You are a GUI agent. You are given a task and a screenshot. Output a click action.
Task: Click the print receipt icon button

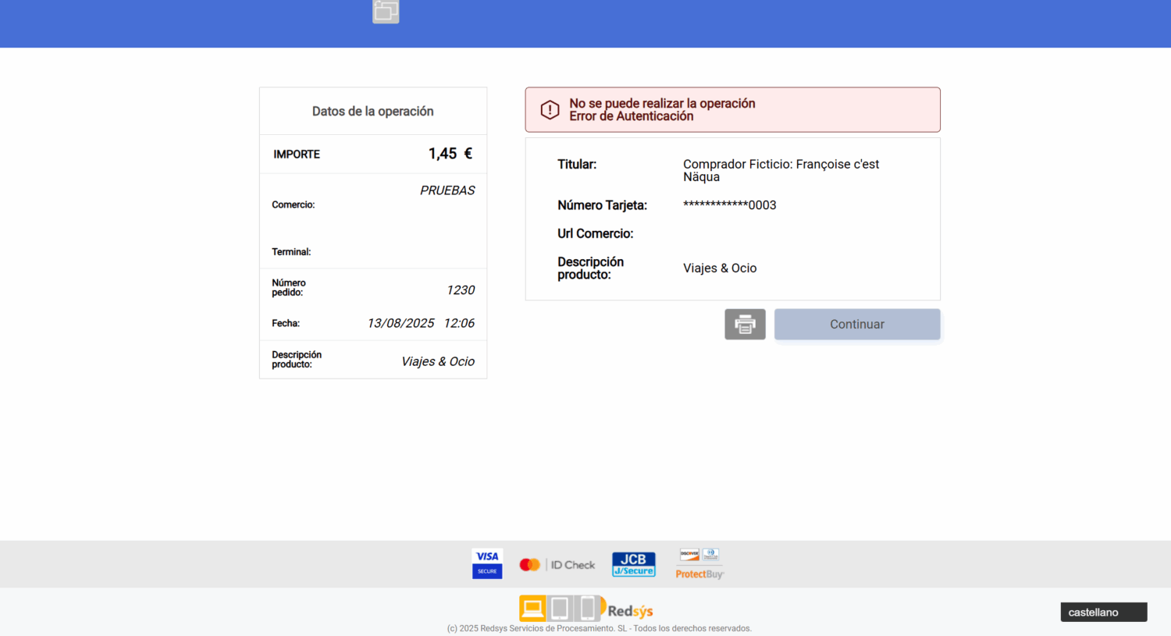click(745, 325)
